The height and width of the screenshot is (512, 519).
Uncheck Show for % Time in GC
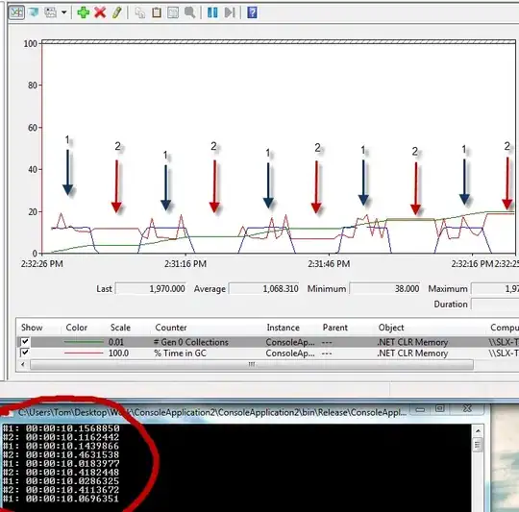pos(25,353)
